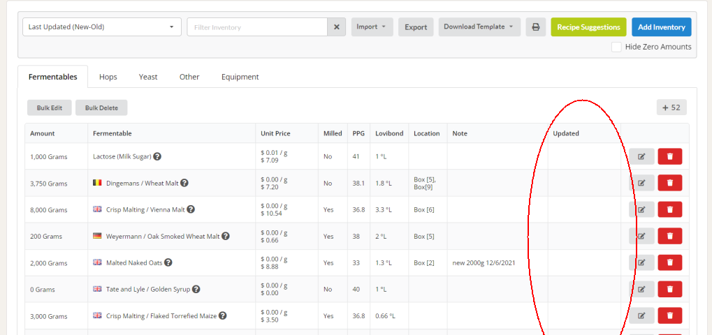The image size is (712, 335).
Task: Click the Export button
Action: (x=416, y=27)
